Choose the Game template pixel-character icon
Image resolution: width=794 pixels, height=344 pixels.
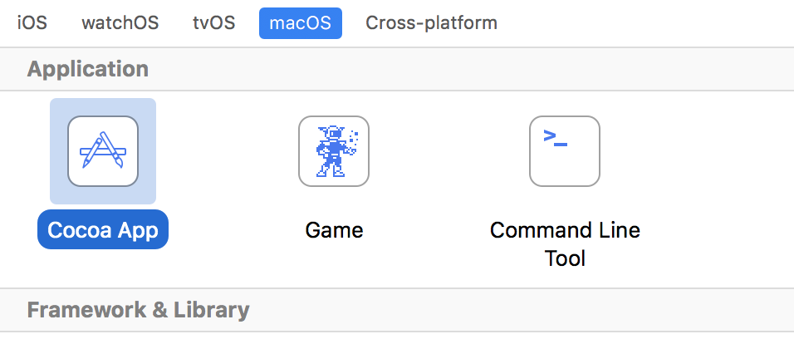334,151
